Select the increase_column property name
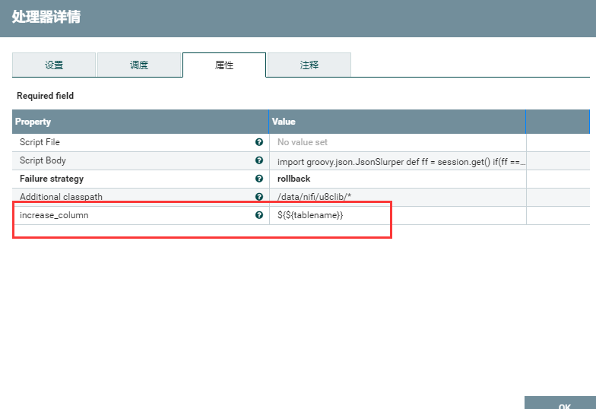Screen dimensions: 596x409 point(54,215)
